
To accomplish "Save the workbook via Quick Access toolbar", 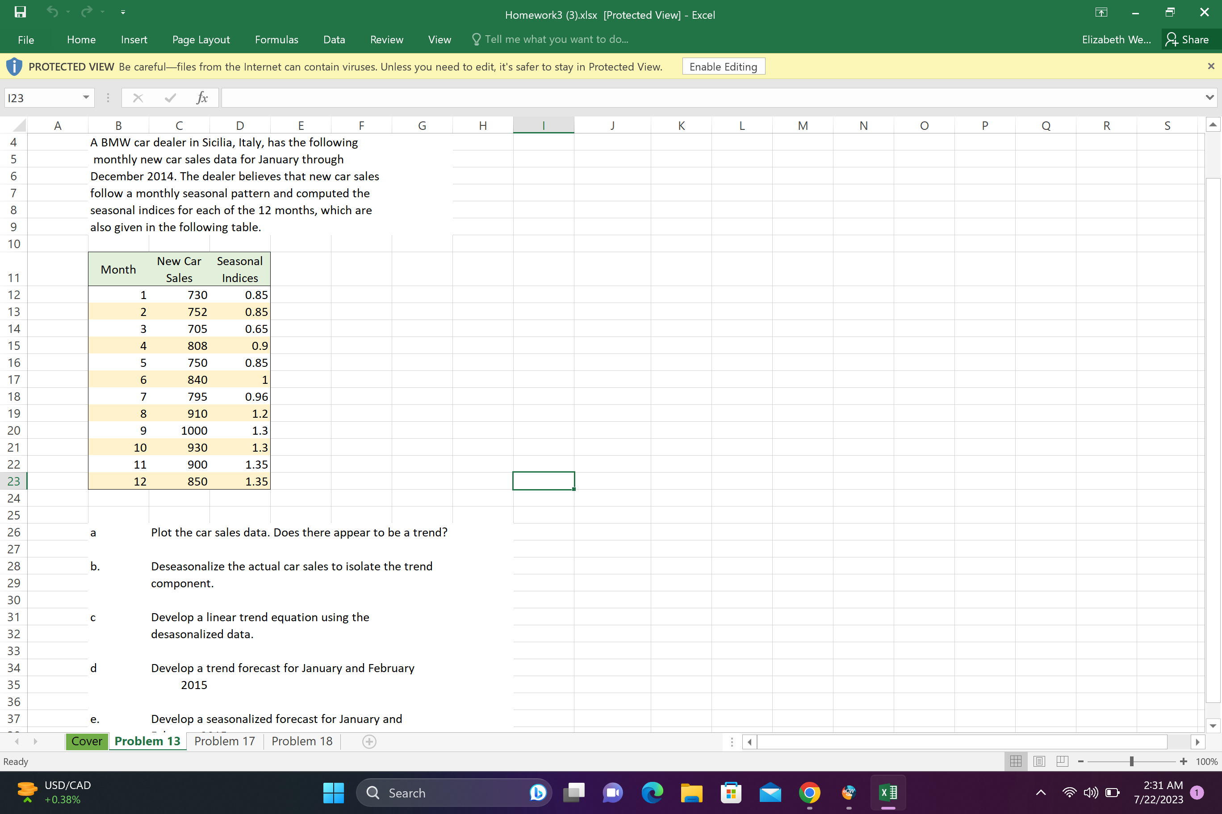I will click(20, 12).
